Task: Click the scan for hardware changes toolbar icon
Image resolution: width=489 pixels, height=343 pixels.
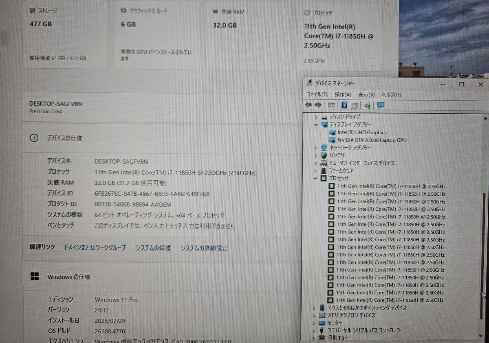Action: (380, 105)
